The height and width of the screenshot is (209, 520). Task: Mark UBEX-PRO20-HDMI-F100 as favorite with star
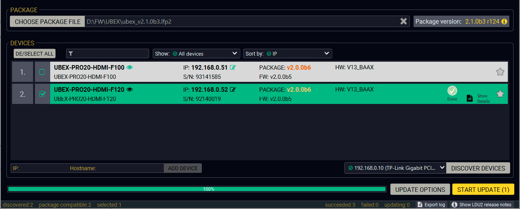tap(500, 72)
